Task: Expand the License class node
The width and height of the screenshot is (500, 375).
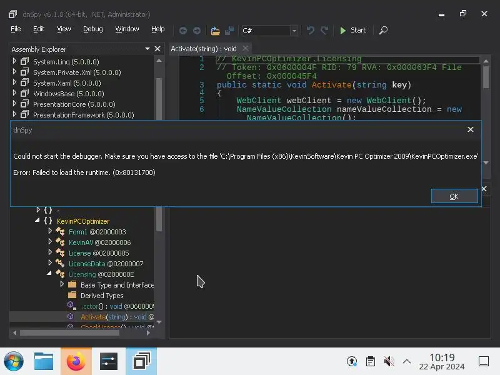Action: (x=50, y=252)
